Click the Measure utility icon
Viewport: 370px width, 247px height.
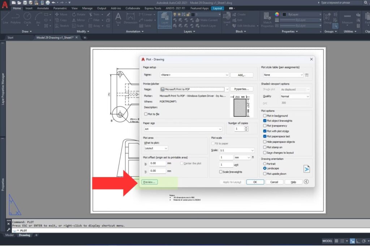point(347,18)
